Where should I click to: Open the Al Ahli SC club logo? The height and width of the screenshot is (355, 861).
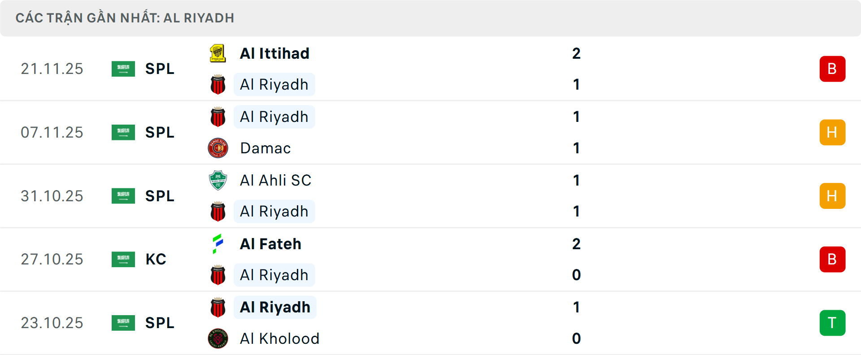tap(218, 180)
